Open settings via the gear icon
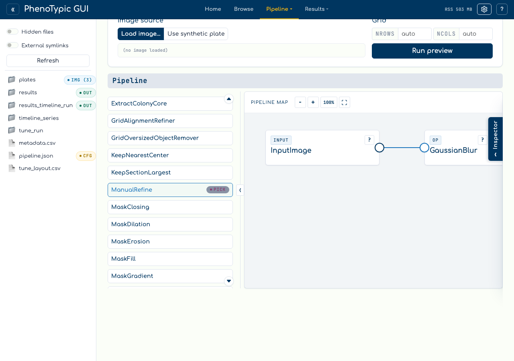 (484, 9)
